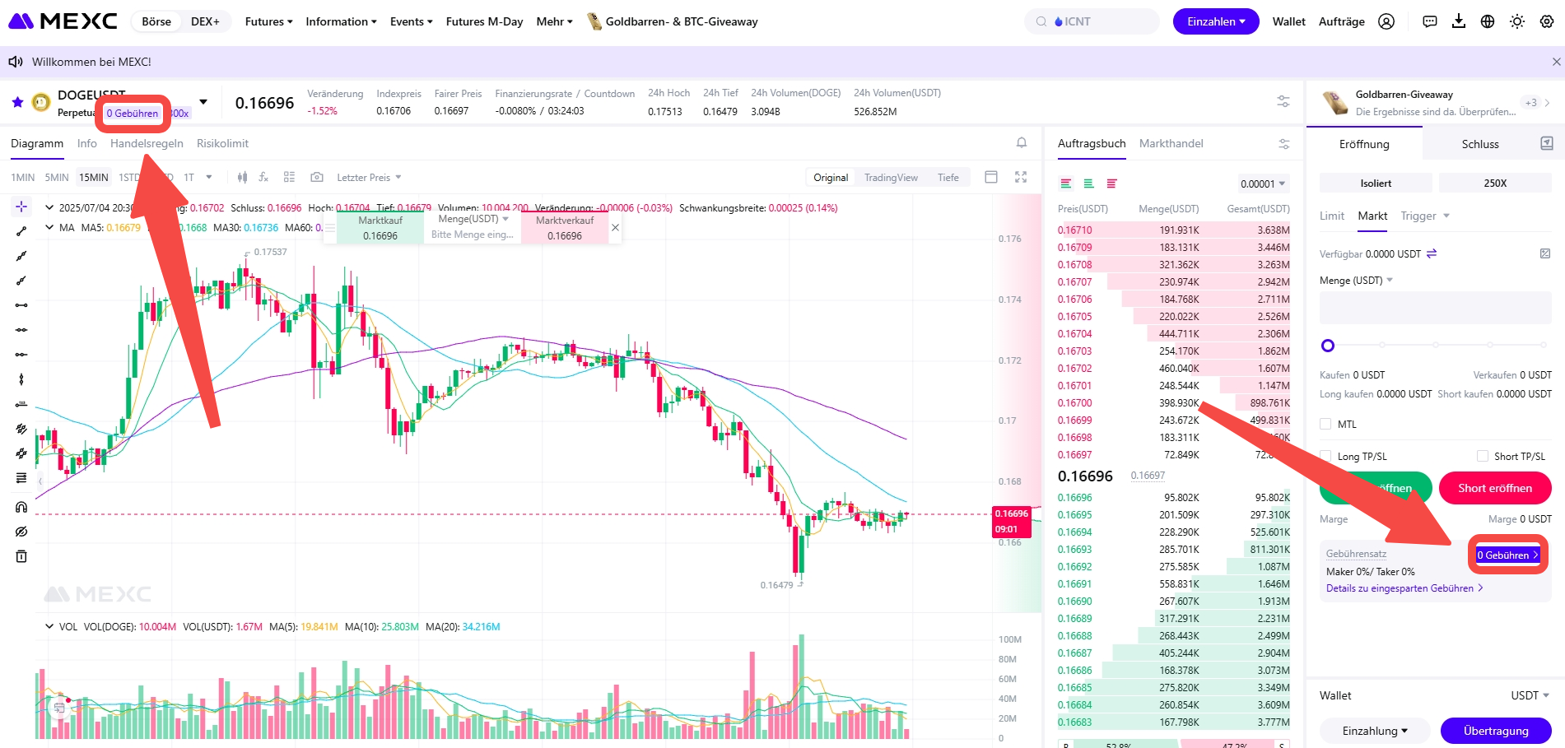Expand the order book precision 0.00001 dropdown
The height and width of the screenshot is (748, 1565).
pos(1263,184)
